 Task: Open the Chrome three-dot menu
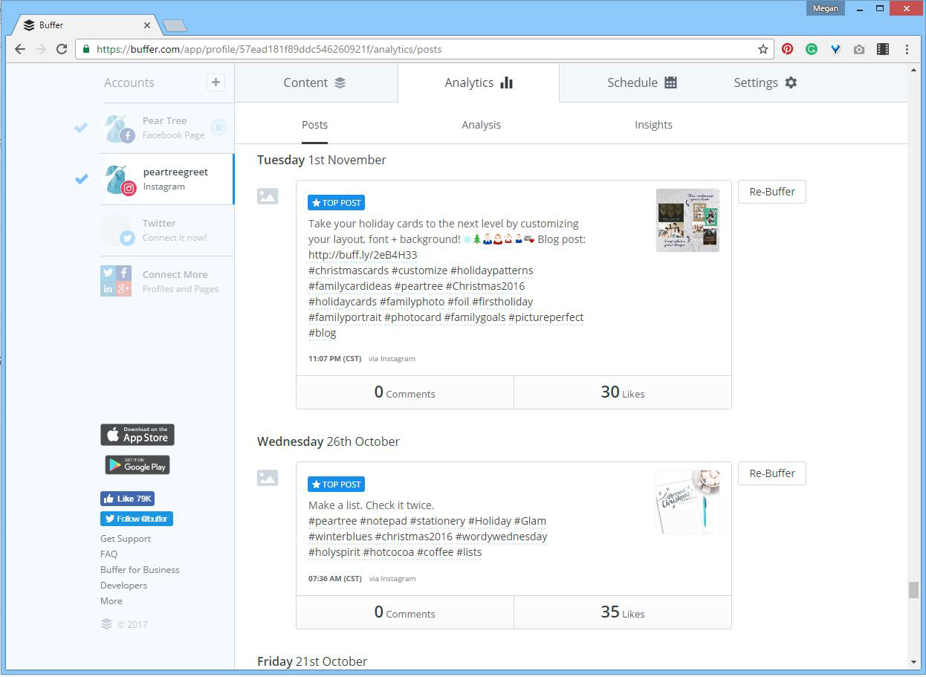(x=907, y=49)
